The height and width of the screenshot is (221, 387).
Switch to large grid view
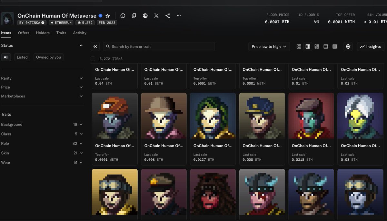click(299, 46)
